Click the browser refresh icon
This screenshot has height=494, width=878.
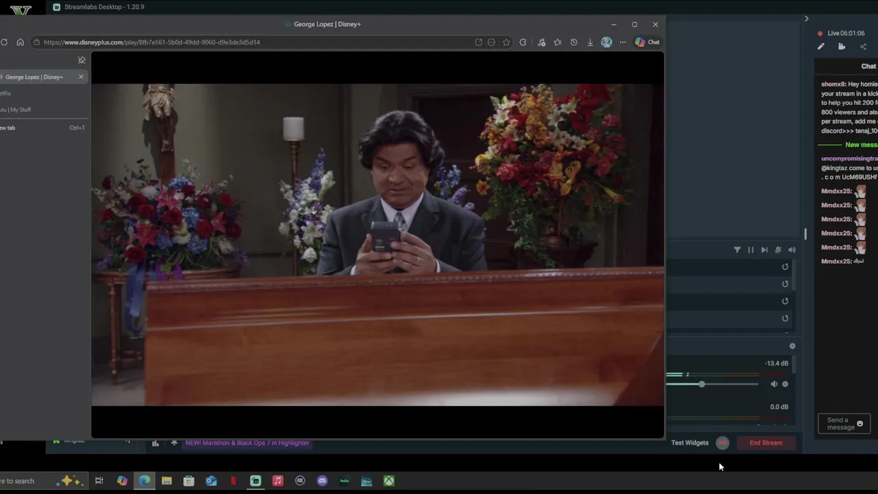click(x=4, y=42)
